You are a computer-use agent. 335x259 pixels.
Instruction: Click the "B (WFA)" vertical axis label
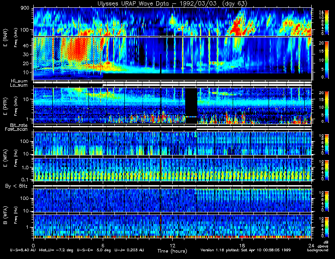click(5, 215)
